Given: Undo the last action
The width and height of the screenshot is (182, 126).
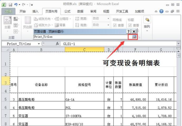Looking at the screenshot, I should click(16, 5).
